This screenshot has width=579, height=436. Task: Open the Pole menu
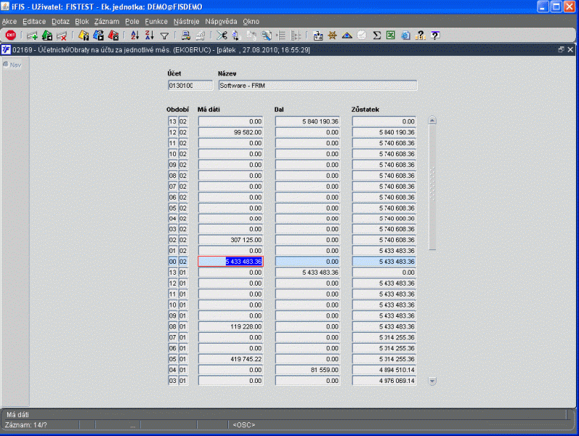click(x=132, y=21)
